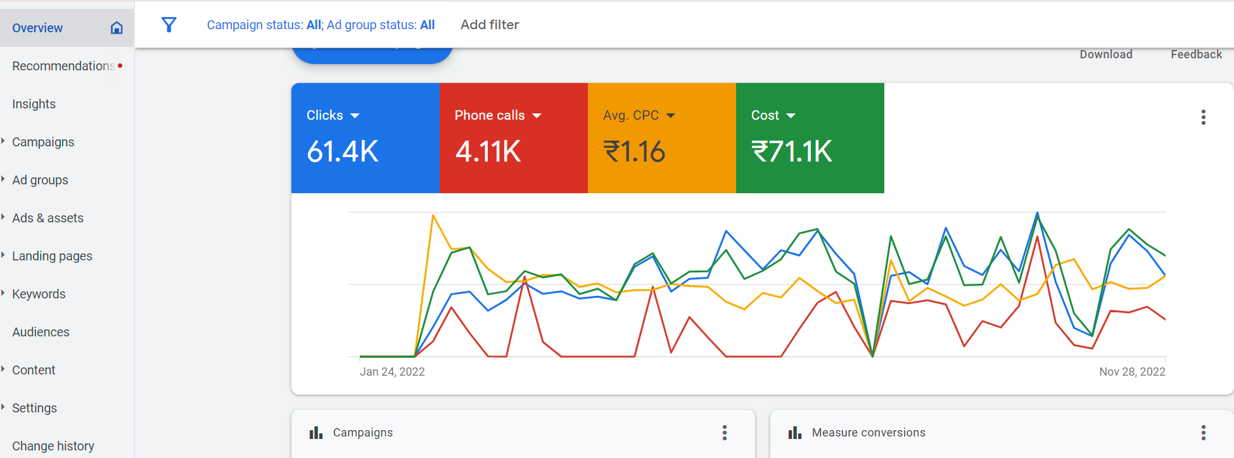The image size is (1234, 458).
Task: Go to Insights in the sidebar
Action: 34,104
